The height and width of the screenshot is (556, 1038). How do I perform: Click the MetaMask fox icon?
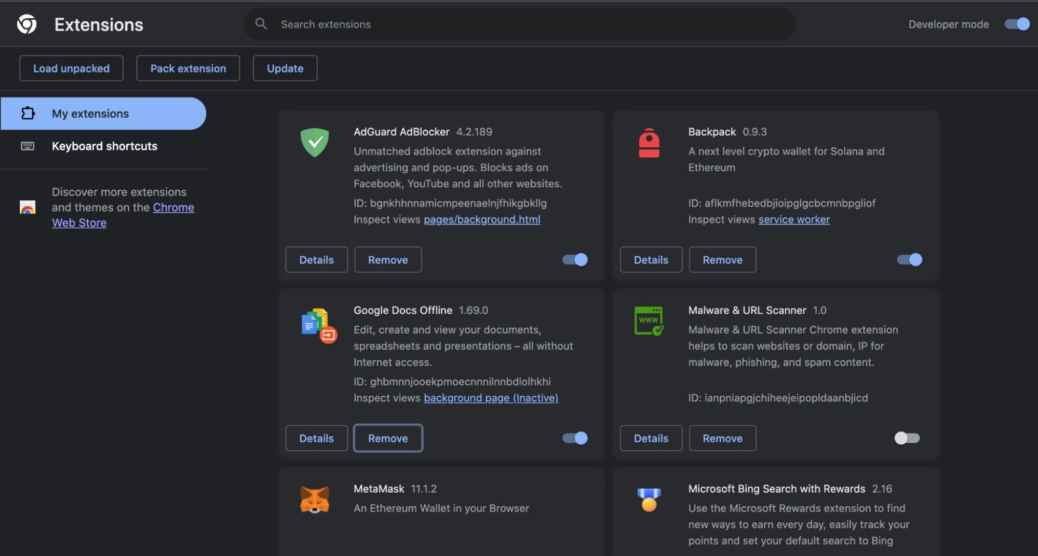coord(315,499)
